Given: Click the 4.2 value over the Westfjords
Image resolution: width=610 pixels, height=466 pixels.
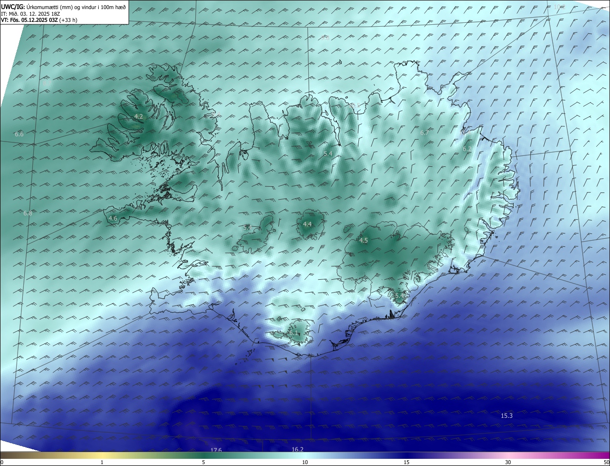Looking at the screenshot, I should coord(139,116).
